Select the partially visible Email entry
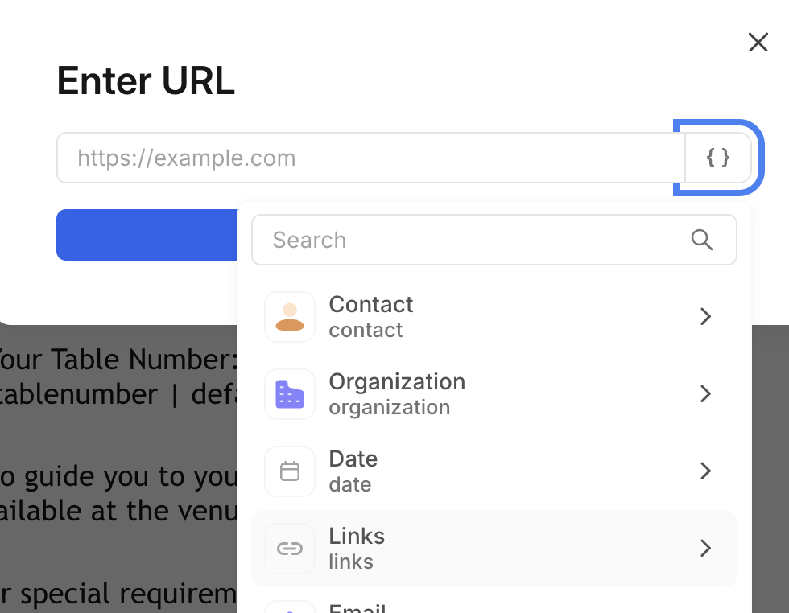This screenshot has height=613, width=789. click(x=357, y=607)
